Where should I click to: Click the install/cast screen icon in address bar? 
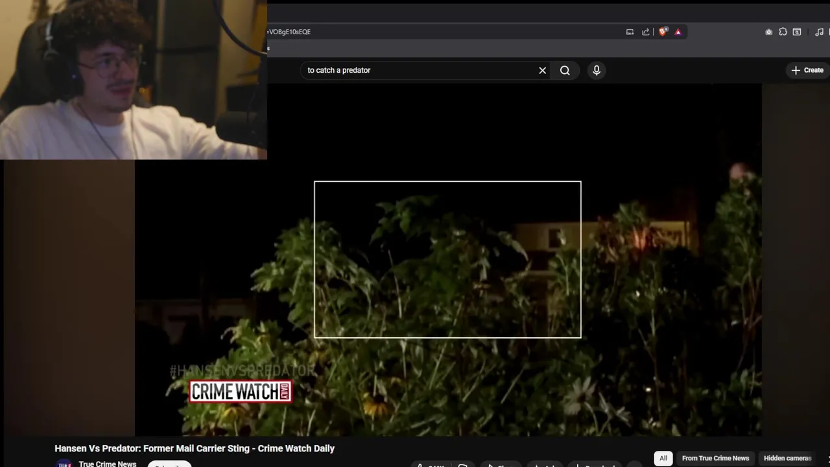coord(630,32)
